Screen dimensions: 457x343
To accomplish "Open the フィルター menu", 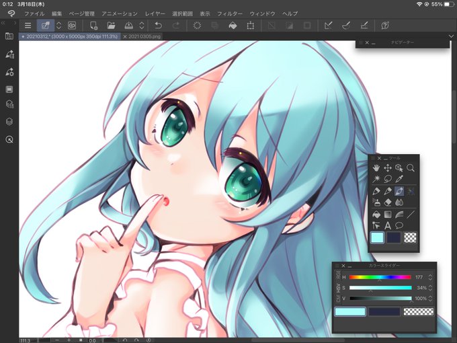I will pos(230,13).
